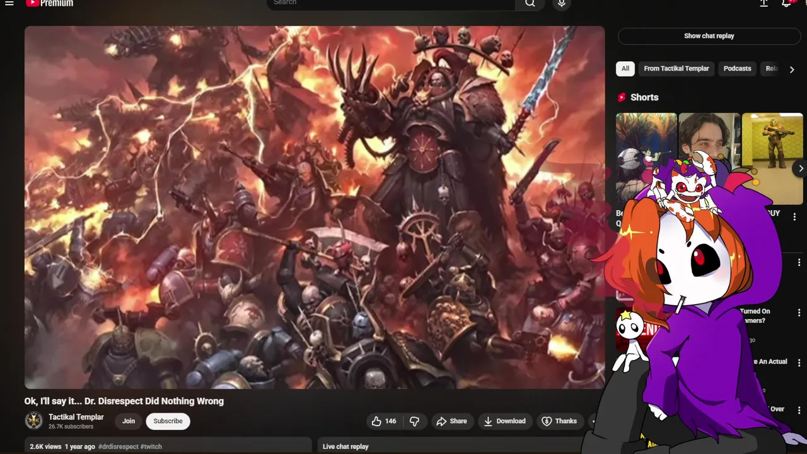
Task: Like the video with 146 likes
Action: click(384, 421)
